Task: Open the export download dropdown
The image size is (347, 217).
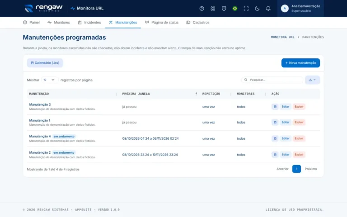Action: 312,80
